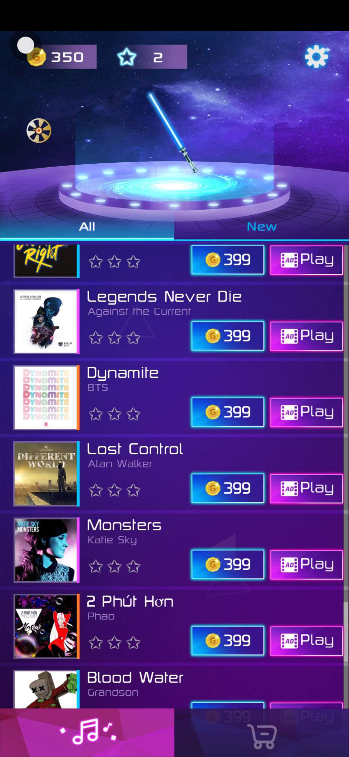Screen dimensions: 349x757
Task: Select the Monsters star rating row
Action: [x=114, y=567]
